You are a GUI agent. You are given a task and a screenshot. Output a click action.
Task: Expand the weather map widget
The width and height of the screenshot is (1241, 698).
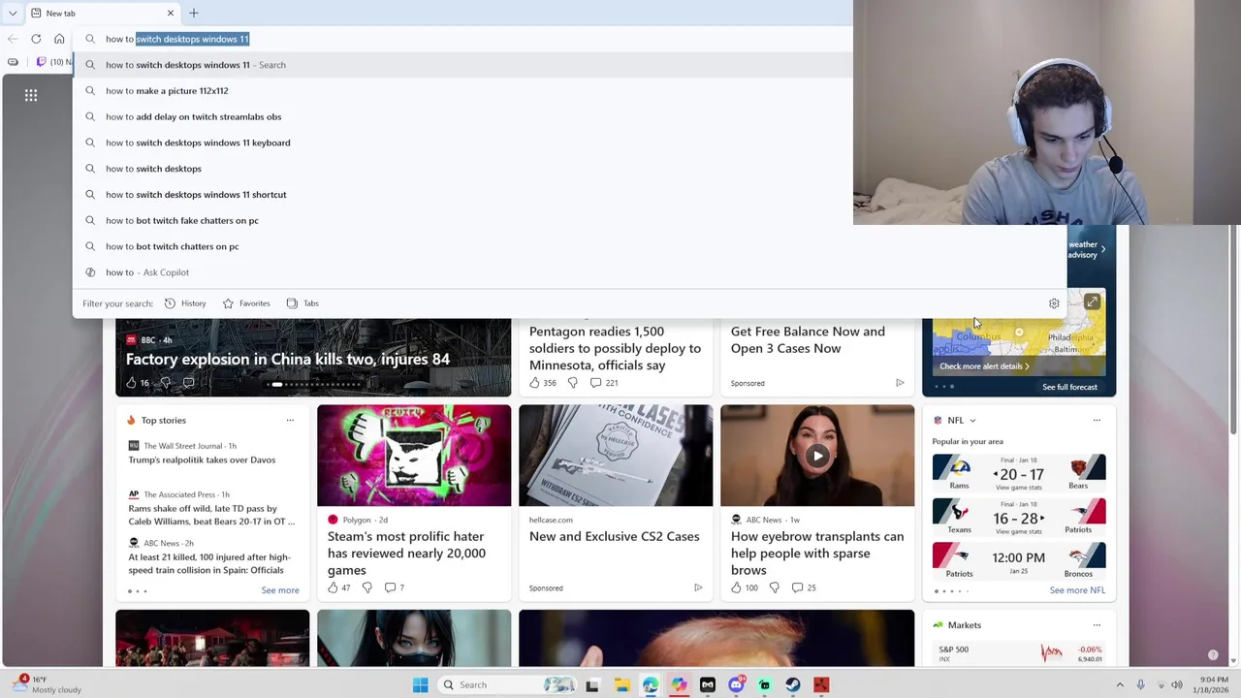(1092, 301)
